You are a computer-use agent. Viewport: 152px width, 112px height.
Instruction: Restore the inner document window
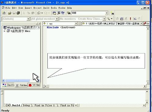click(x=145, y=8)
